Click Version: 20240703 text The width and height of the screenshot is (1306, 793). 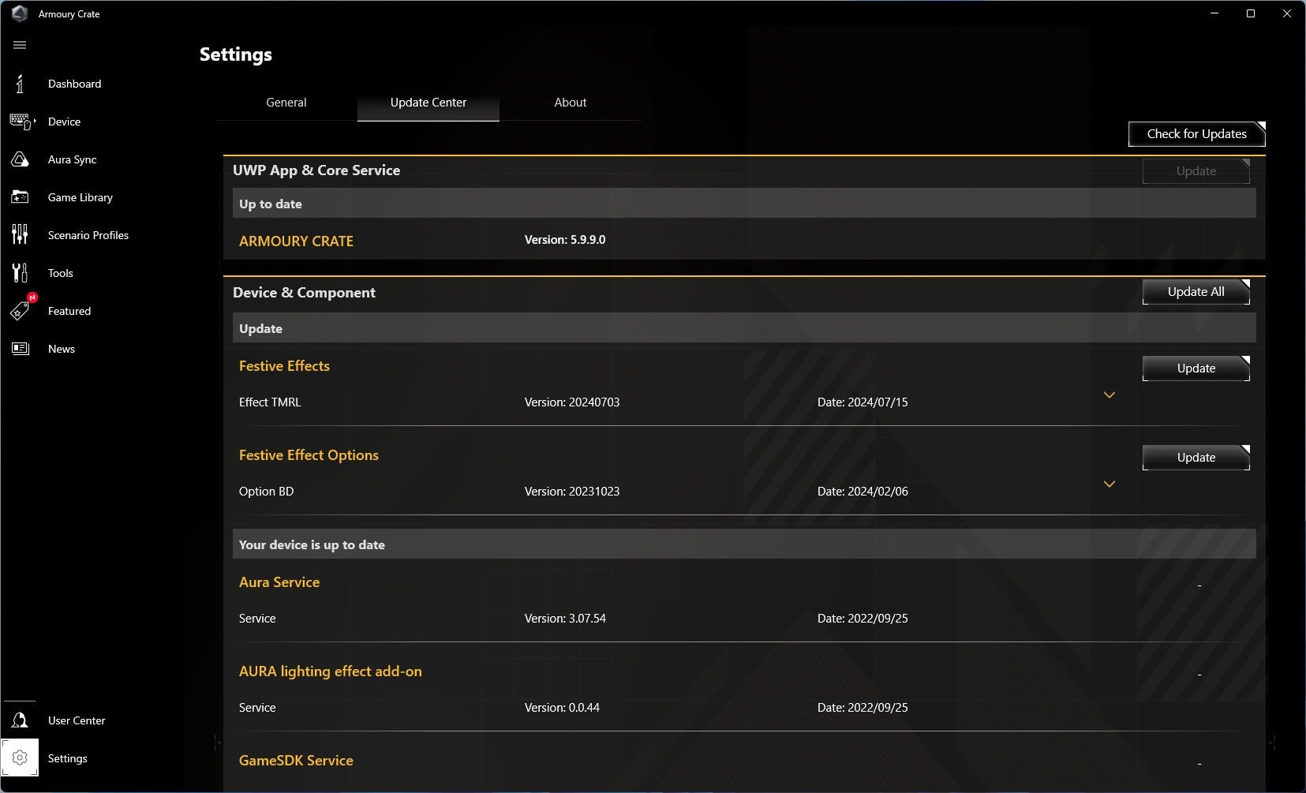[x=572, y=402]
